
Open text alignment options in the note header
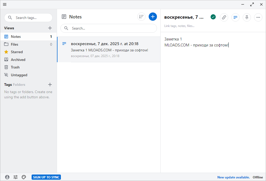[235, 17]
